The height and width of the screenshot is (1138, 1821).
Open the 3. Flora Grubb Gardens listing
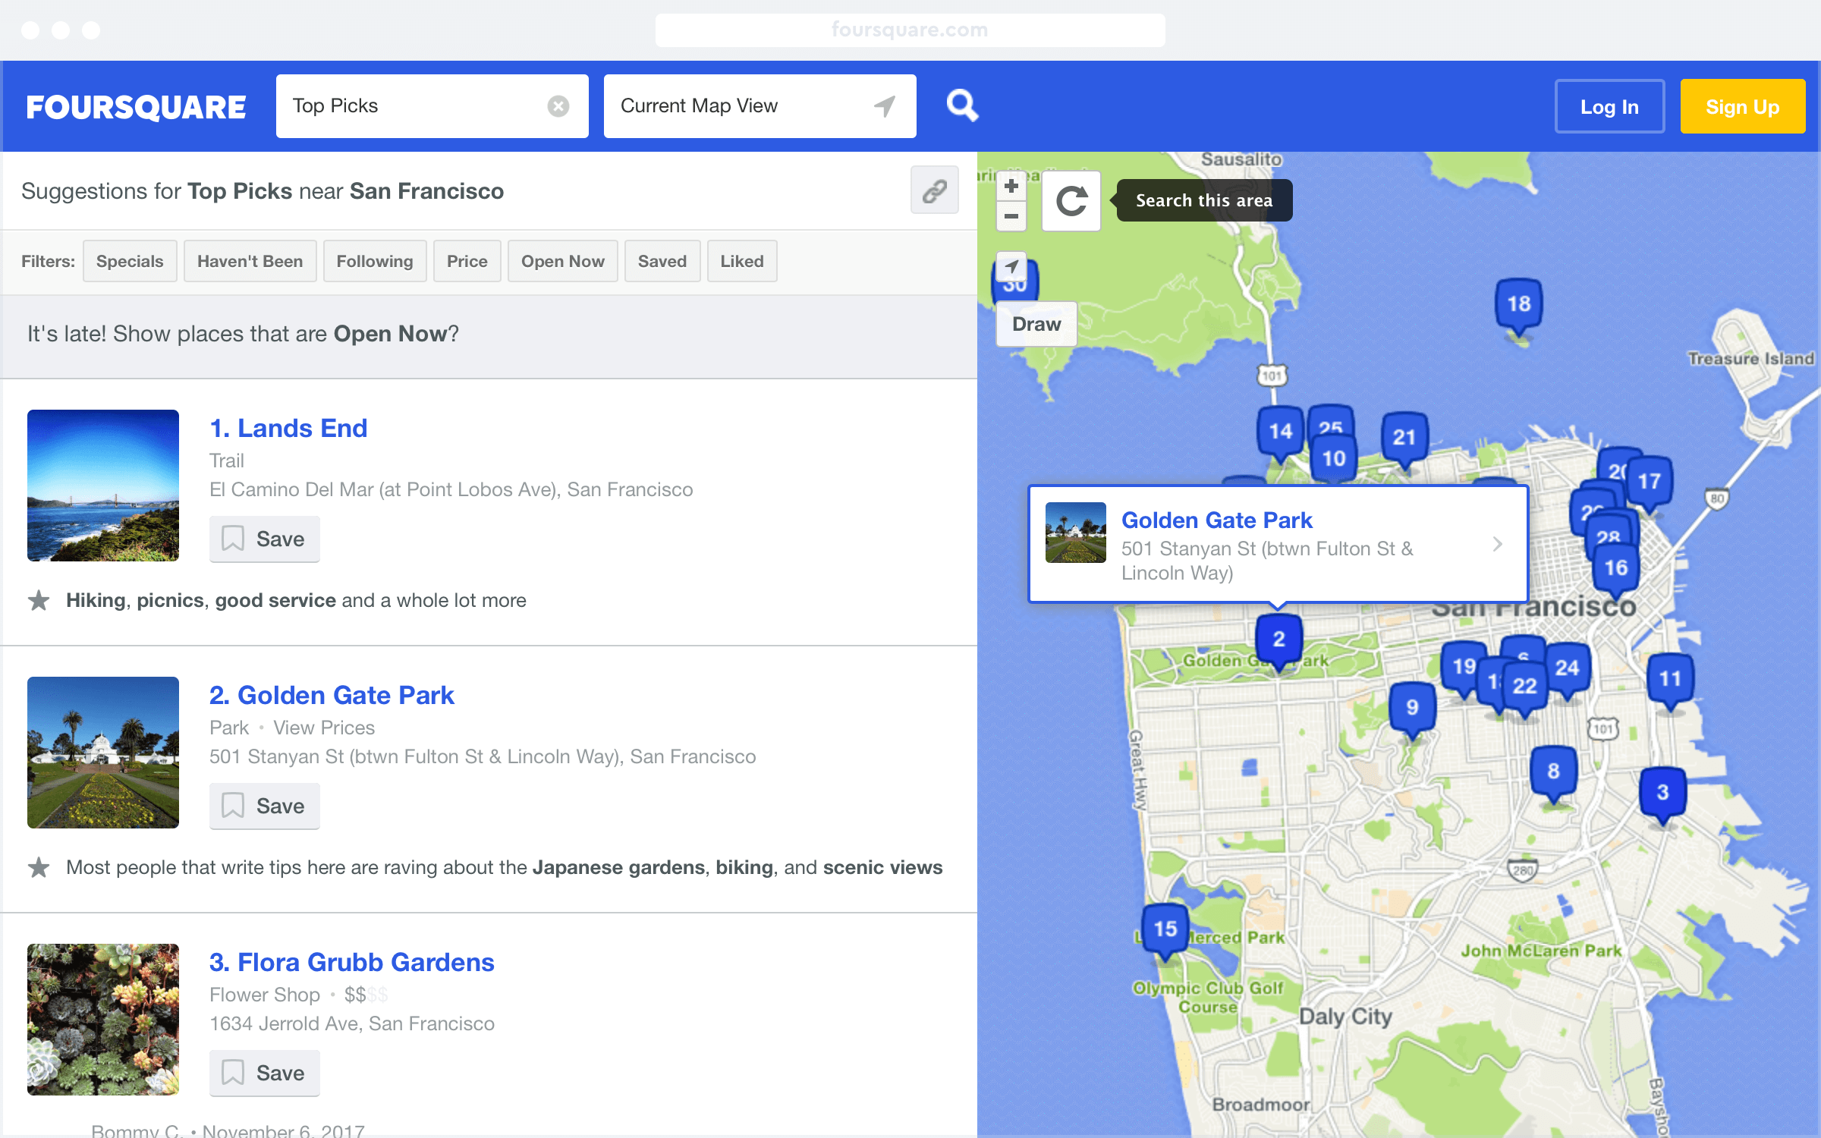click(352, 962)
